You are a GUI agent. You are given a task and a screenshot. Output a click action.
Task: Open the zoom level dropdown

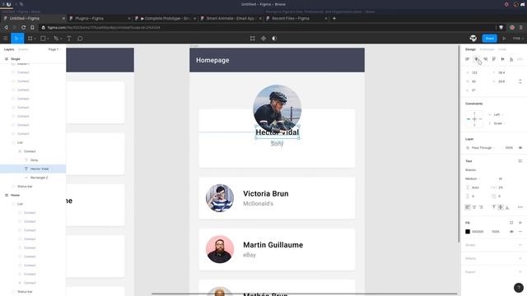tap(518, 39)
